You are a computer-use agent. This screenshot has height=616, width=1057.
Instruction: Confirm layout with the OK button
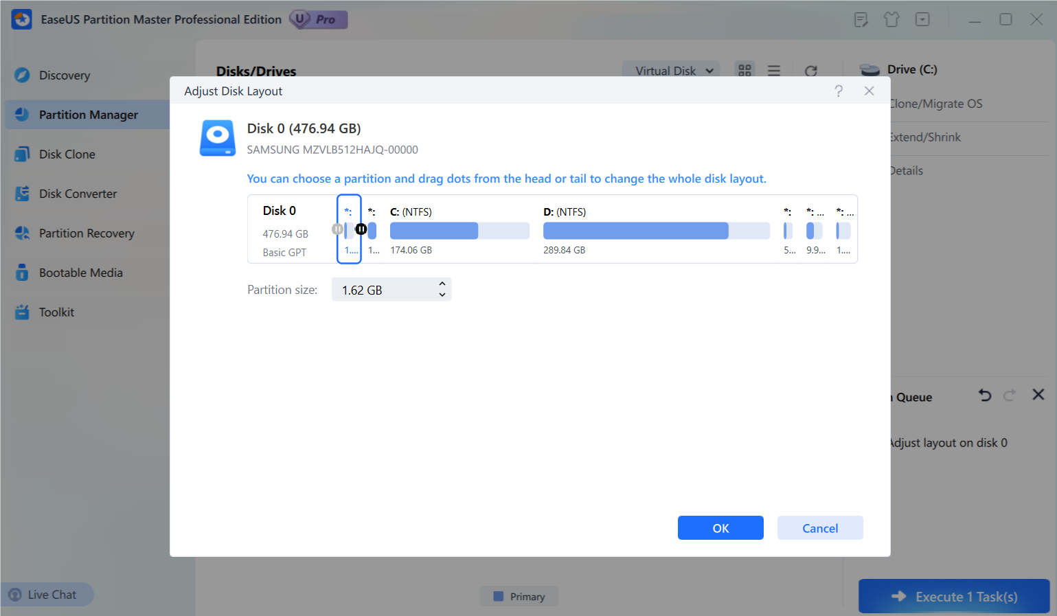pyautogui.click(x=720, y=528)
